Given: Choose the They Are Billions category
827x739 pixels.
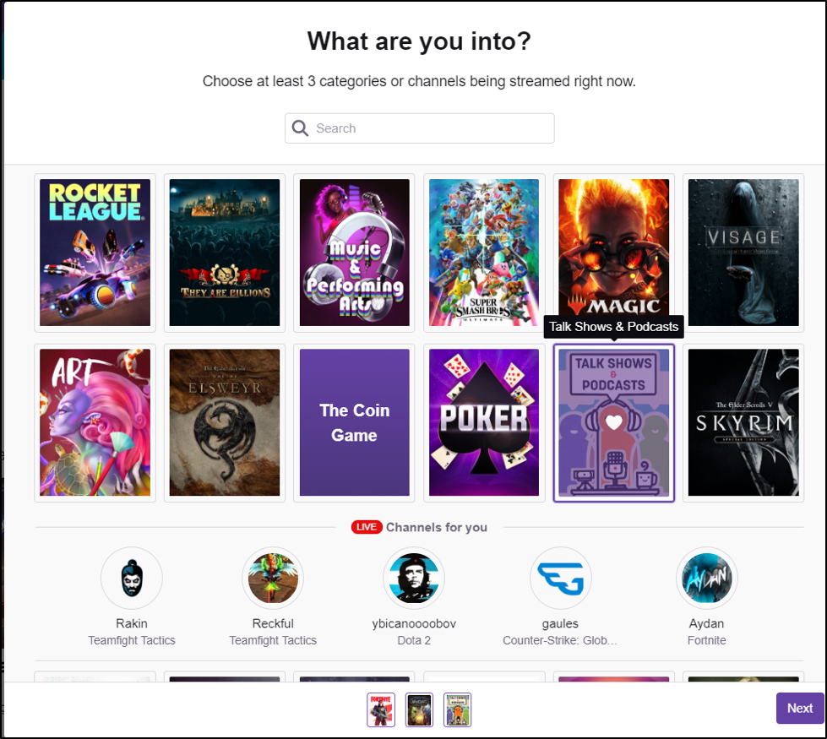Looking at the screenshot, I should point(225,253).
